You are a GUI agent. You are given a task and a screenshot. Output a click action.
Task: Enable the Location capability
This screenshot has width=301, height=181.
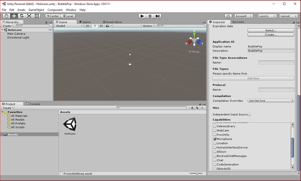click(215, 143)
